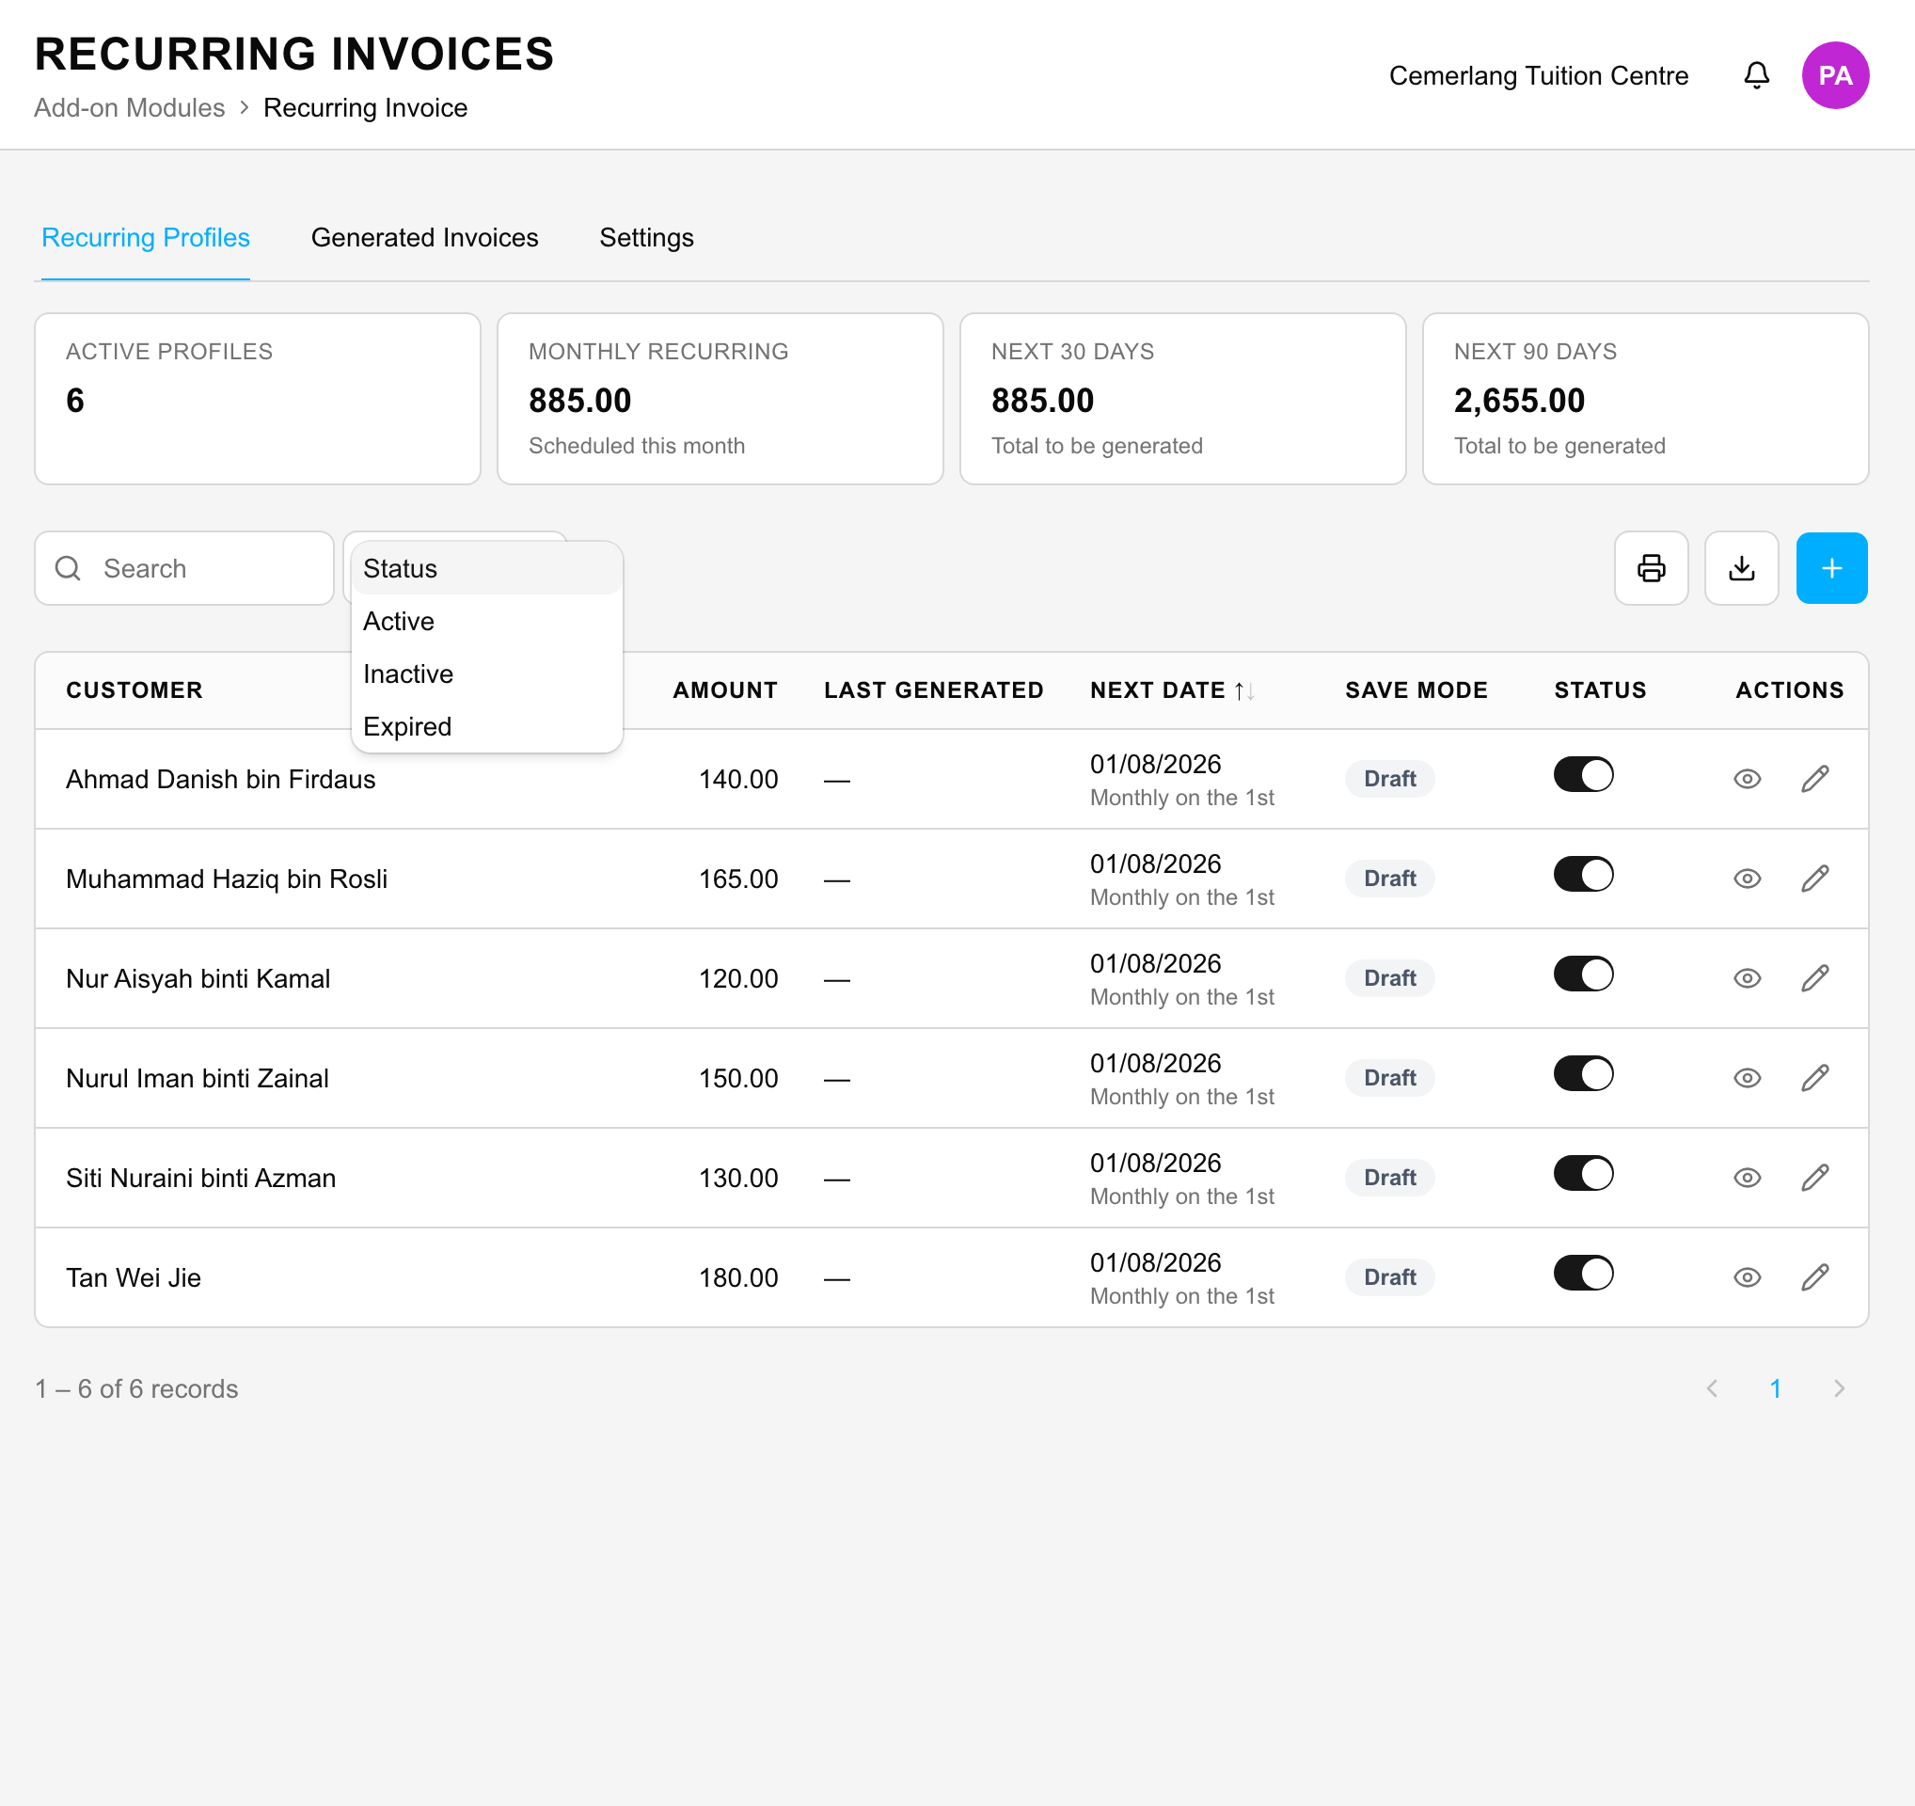This screenshot has height=1806, width=1915.
Task: Click amount 120.00
Action: tap(737, 978)
